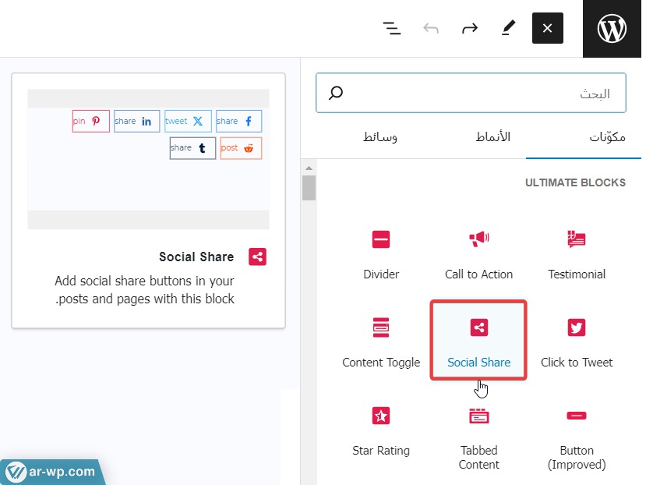
Task: Close the block inserter panel
Action: click(547, 29)
